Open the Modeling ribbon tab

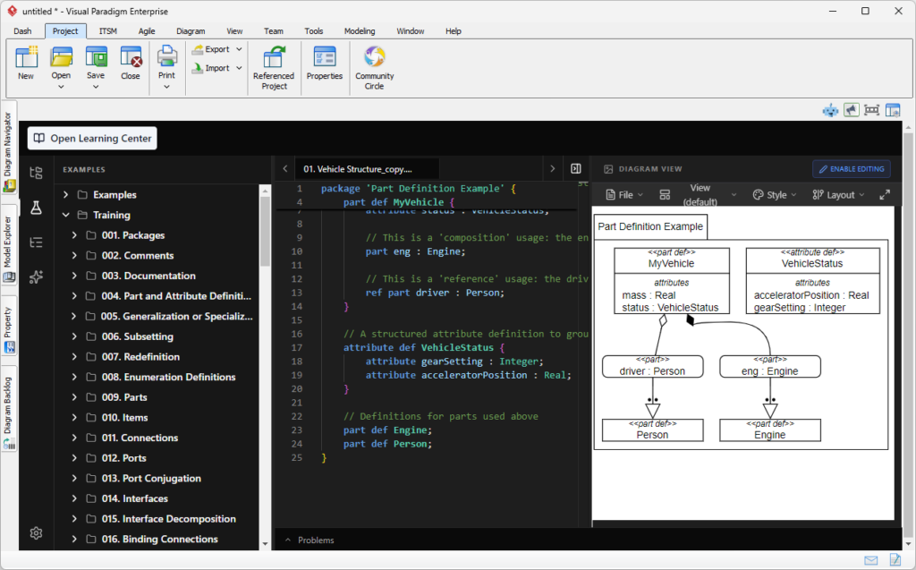pos(360,31)
